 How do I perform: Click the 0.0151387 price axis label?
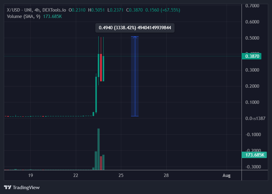[x=255, y=118]
